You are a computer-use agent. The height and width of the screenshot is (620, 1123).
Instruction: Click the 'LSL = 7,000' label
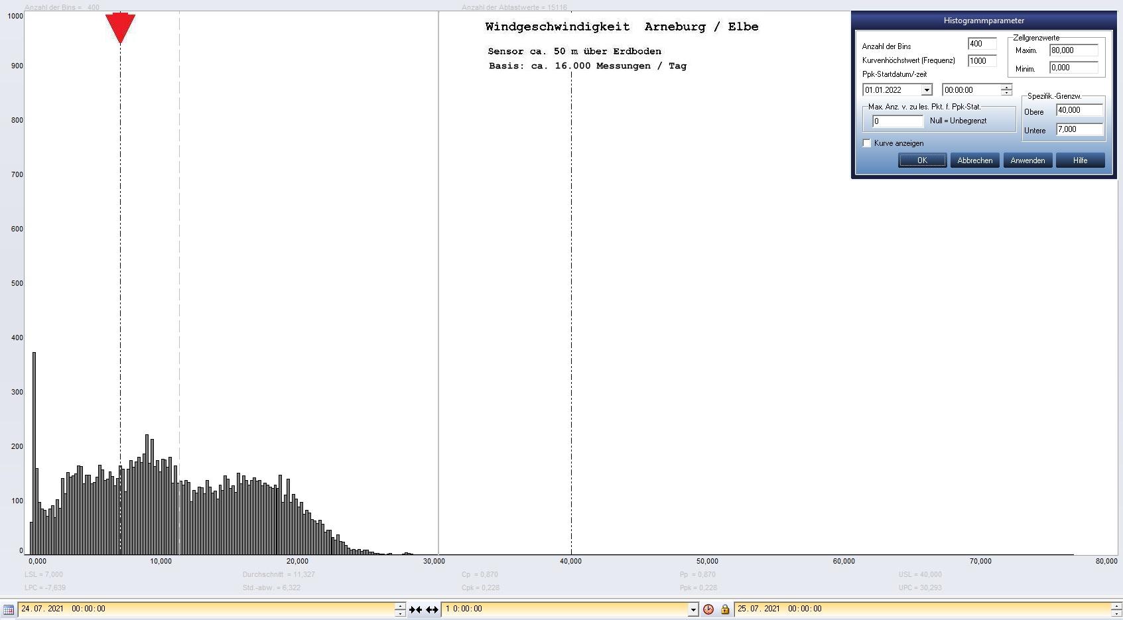[x=44, y=575]
